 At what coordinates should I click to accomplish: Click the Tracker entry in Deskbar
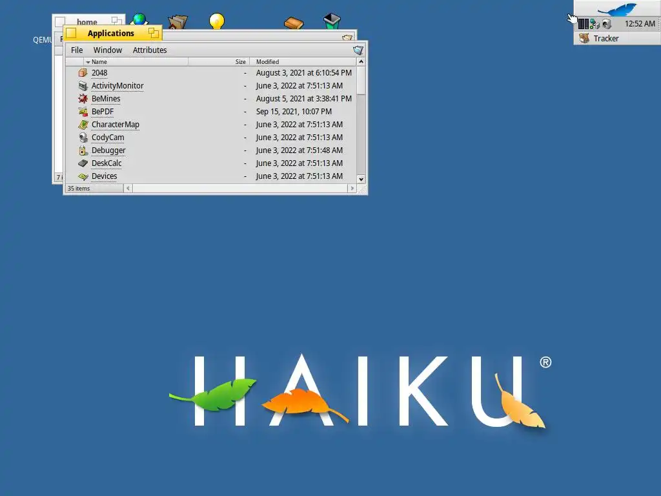[617, 38]
